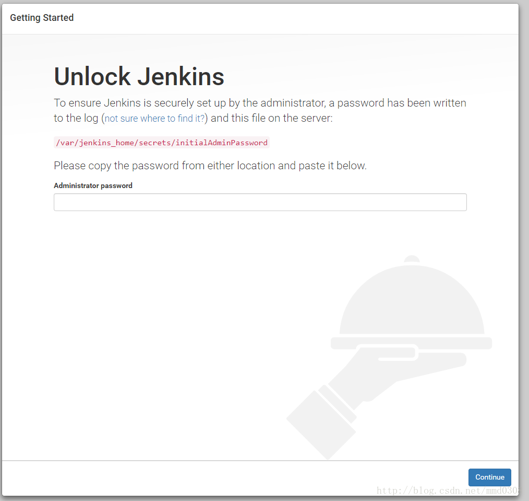Select the initialAdminPassword file path text
The height and width of the screenshot is (501, 529).
coord(161,142)
